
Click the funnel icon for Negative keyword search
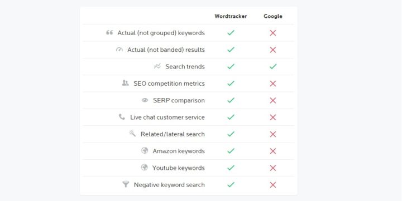point(126,184)
